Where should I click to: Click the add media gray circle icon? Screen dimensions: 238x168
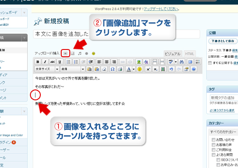click(87, 54)
